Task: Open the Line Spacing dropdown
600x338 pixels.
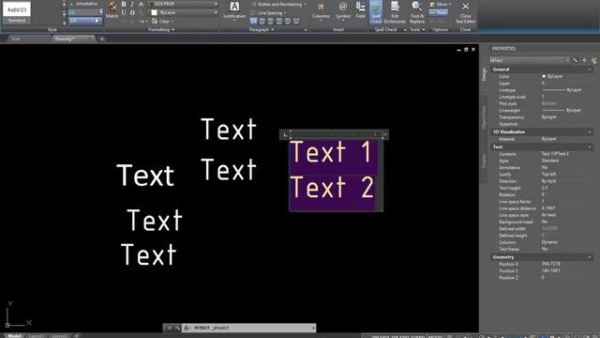Action: pyautogui.click(x=269, y=12)
